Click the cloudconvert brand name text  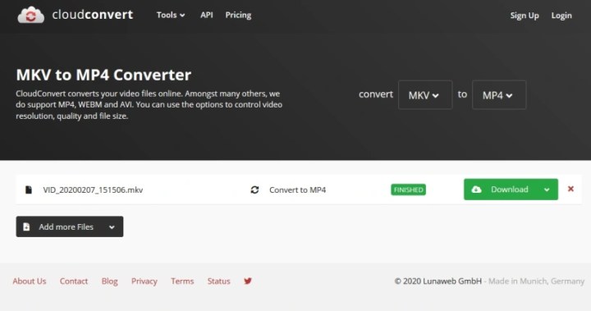pos(93,15)
